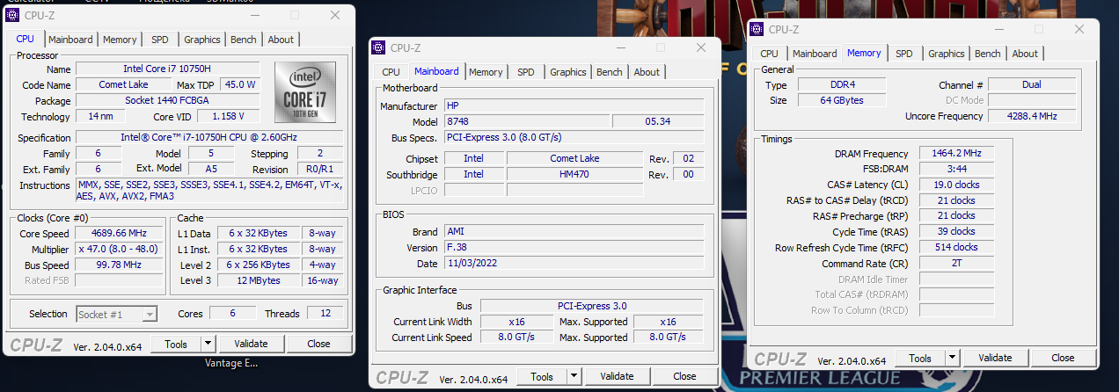This screenshot has height=392, width=1119.
Task: Open the Tools dropdown arrow in the right CPU-Z window
Action: pyautogui.click(x=952, y=358)
